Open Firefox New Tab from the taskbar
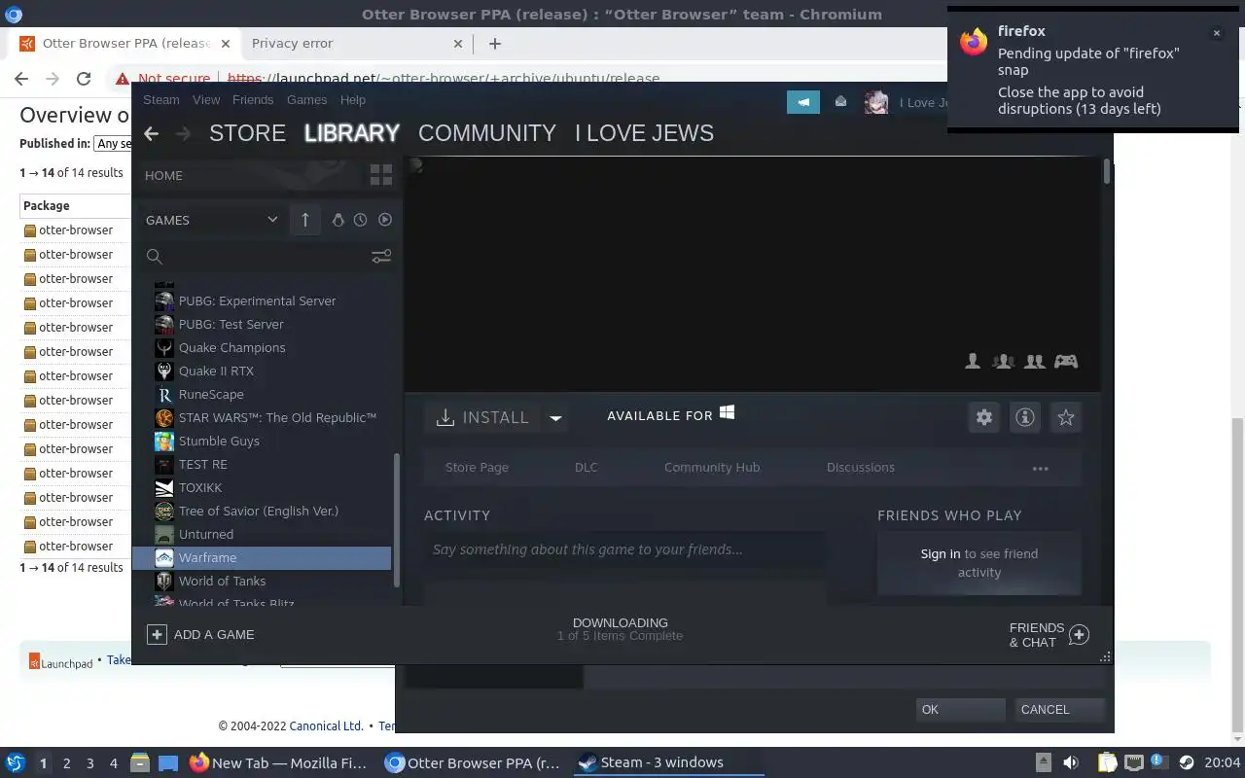The height and width of the screenshot is (778, 1245). tap(278, 762)
